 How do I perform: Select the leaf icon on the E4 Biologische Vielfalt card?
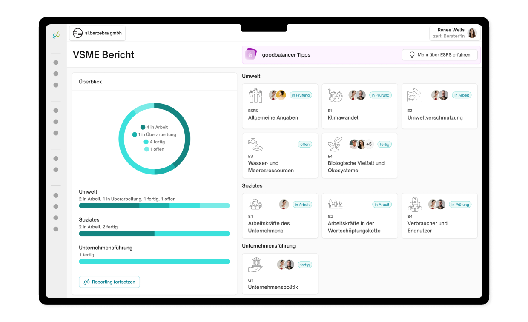click(335, 144)
